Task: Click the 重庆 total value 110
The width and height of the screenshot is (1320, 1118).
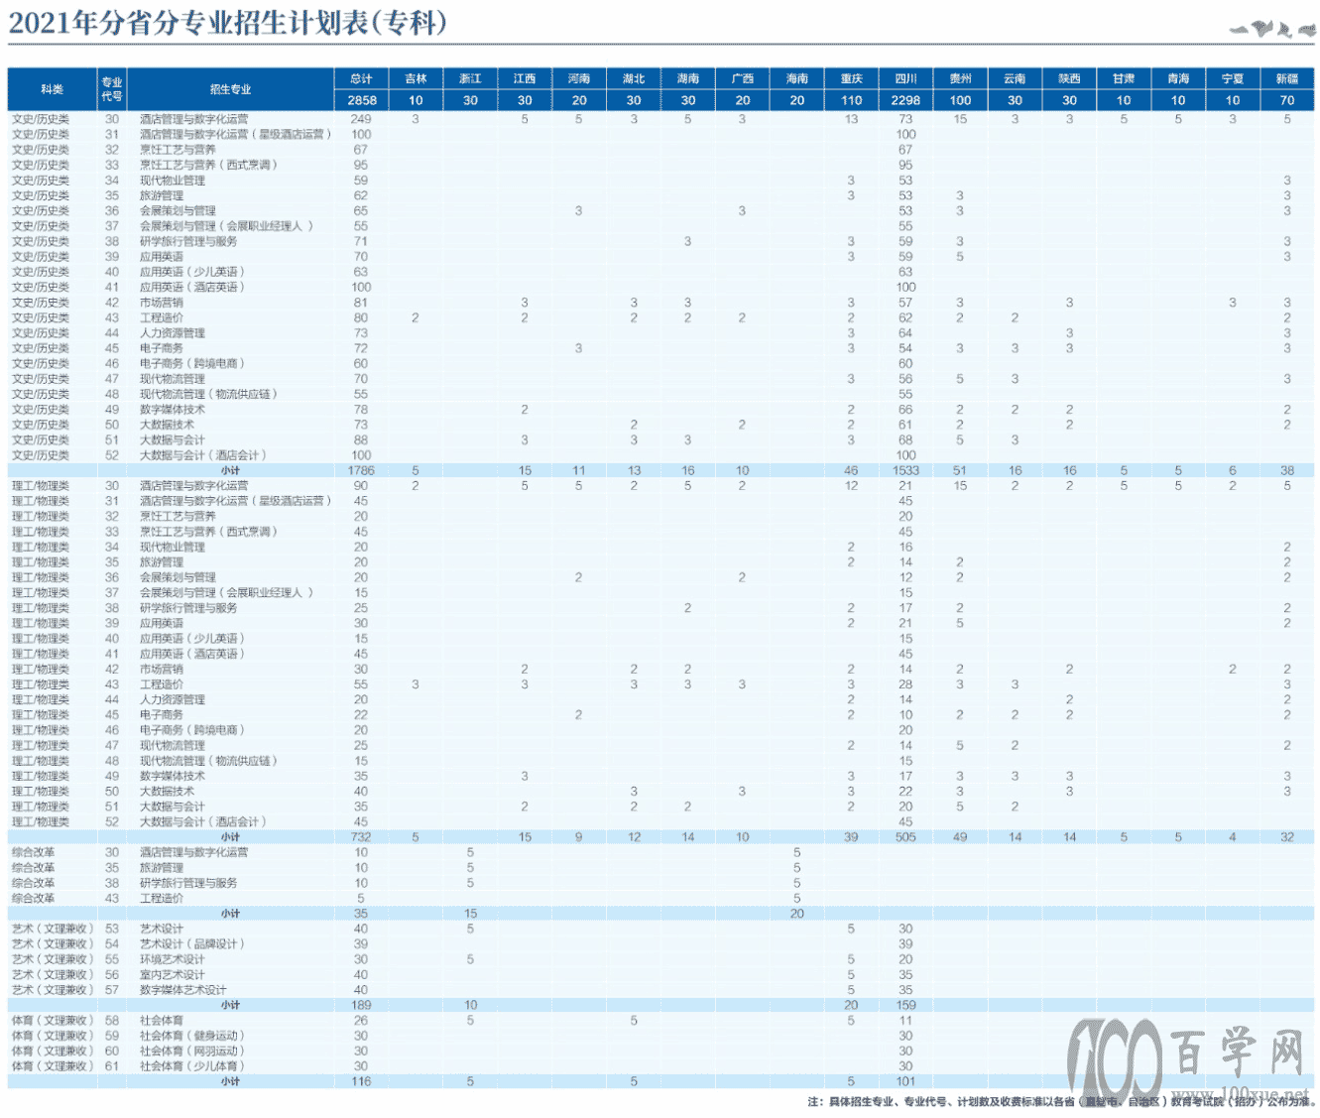Action: point(852,100)
